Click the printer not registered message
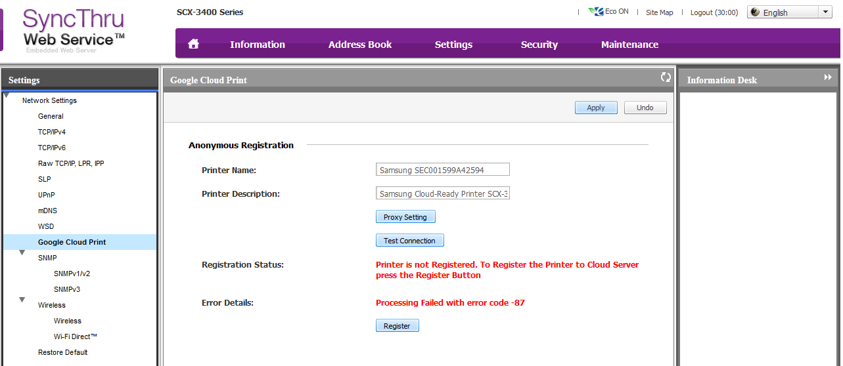Image resolution: width=843 pixels, height=366 pixels. (507, 270)
